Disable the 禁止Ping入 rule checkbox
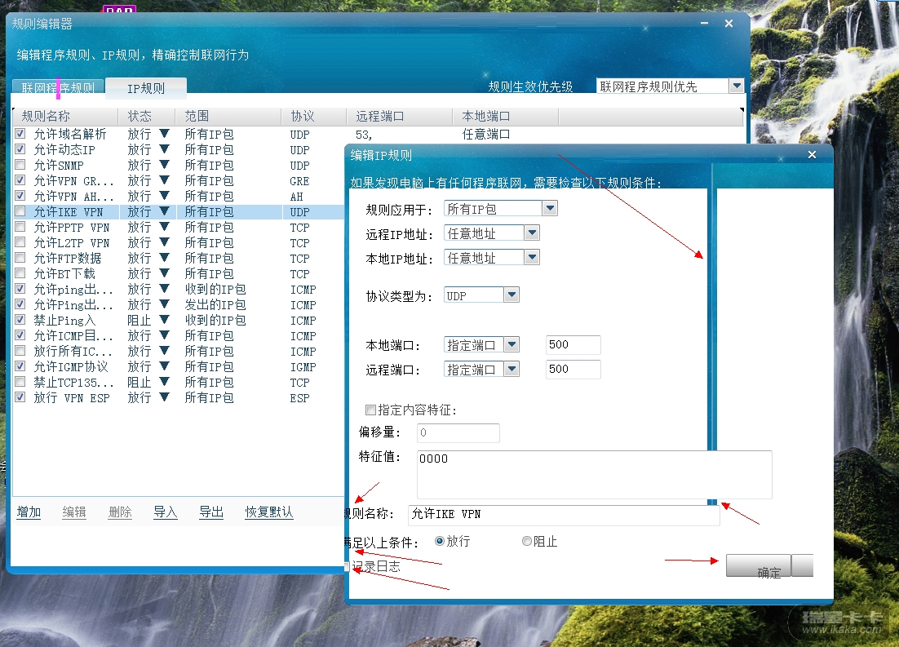 pos(20,320)
